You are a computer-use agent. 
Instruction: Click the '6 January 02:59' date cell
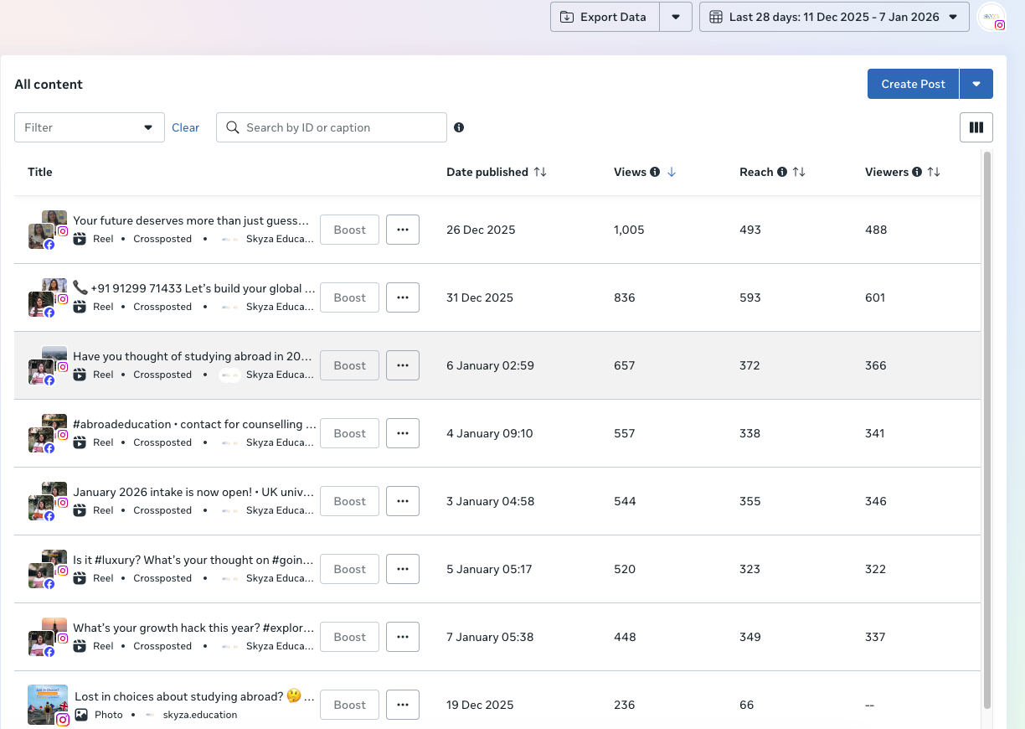coord(490,365)
